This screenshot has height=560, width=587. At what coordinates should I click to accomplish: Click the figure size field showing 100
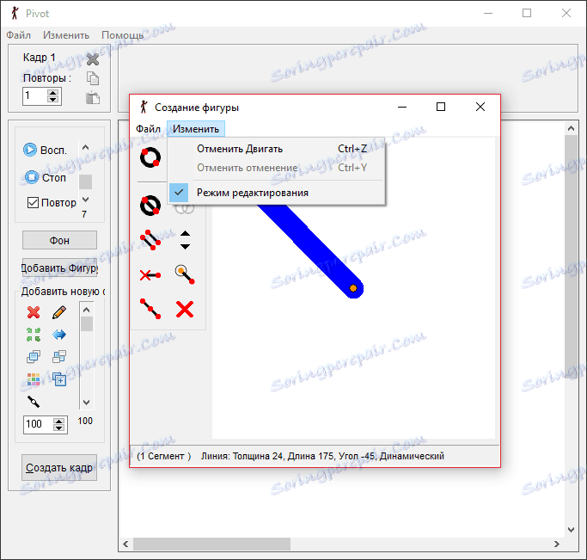pos(38,424)
